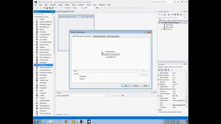Screen dimensions: 221x124
Task: Click Cancel in Choose Toolbox Items dialog
Action: coord(136,86)
